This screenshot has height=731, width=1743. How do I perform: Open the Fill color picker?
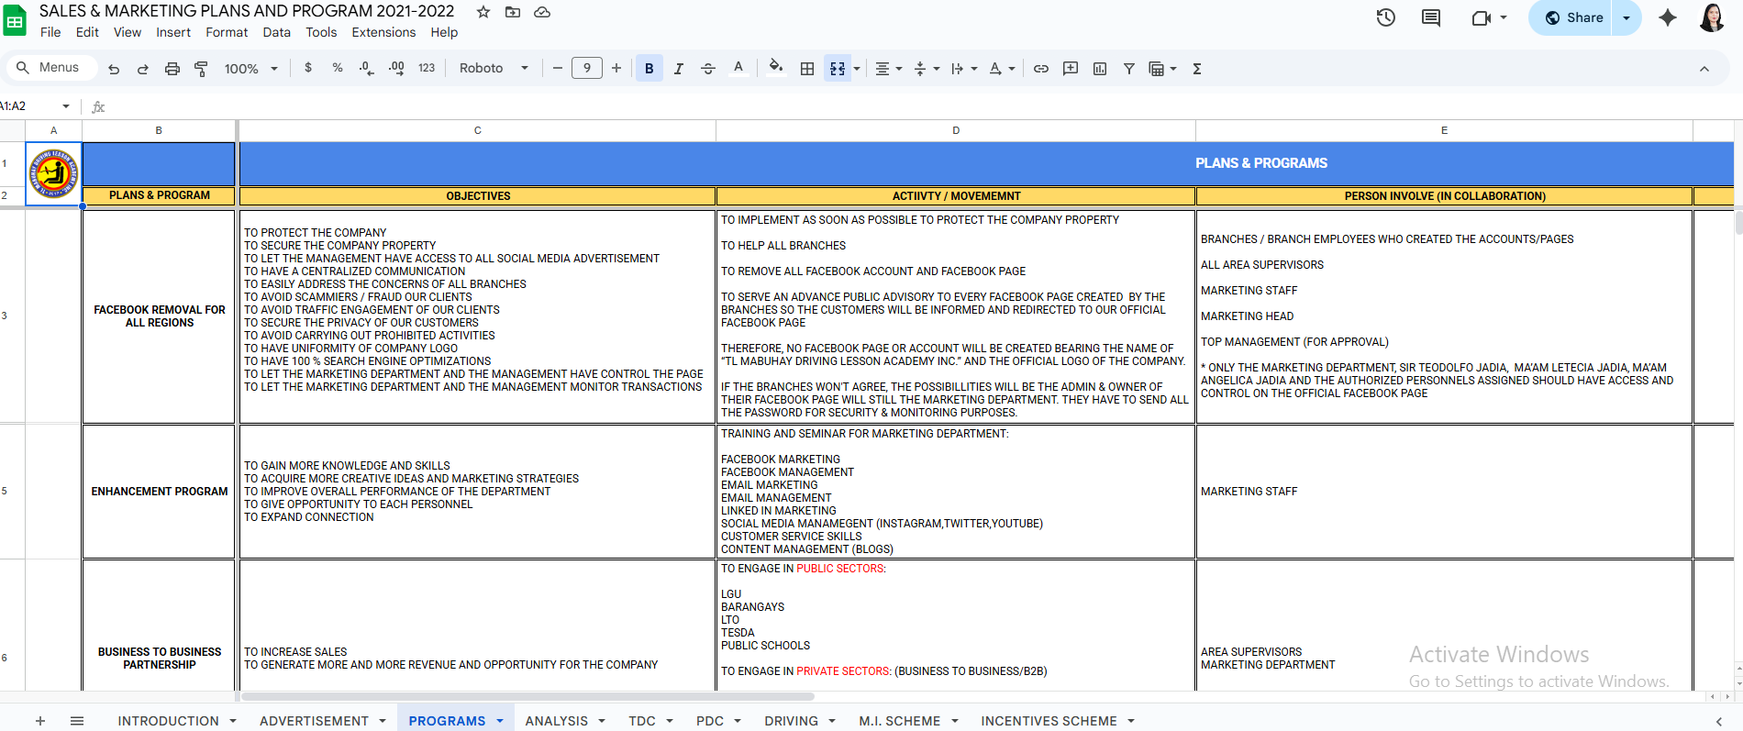(x=776, y=69)
